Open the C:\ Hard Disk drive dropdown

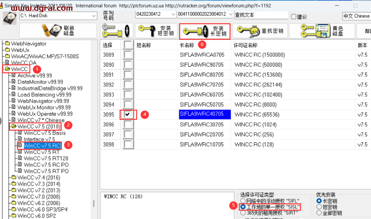pyautogui.click(x=94, y=16)
